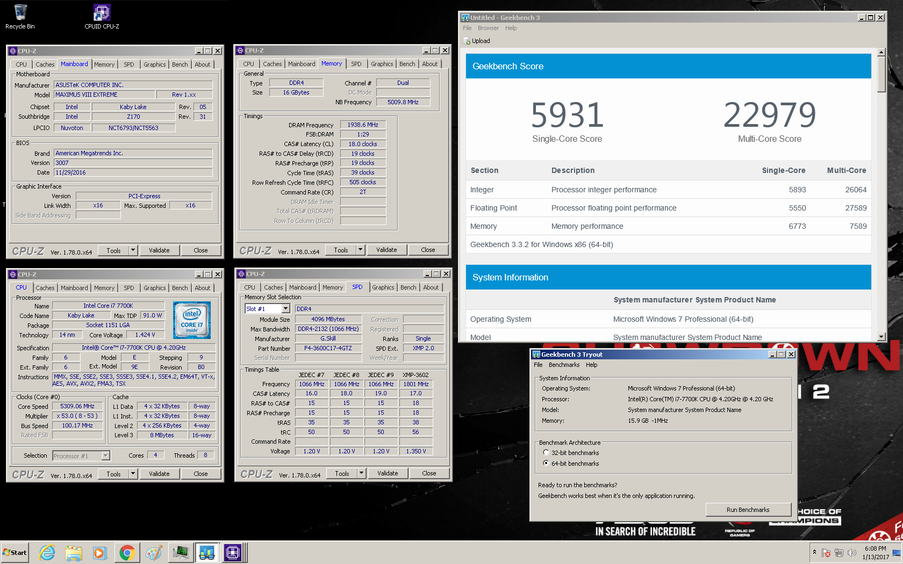Click the Core Speed value 5309.06 MHz

click(x=77, y=406)
